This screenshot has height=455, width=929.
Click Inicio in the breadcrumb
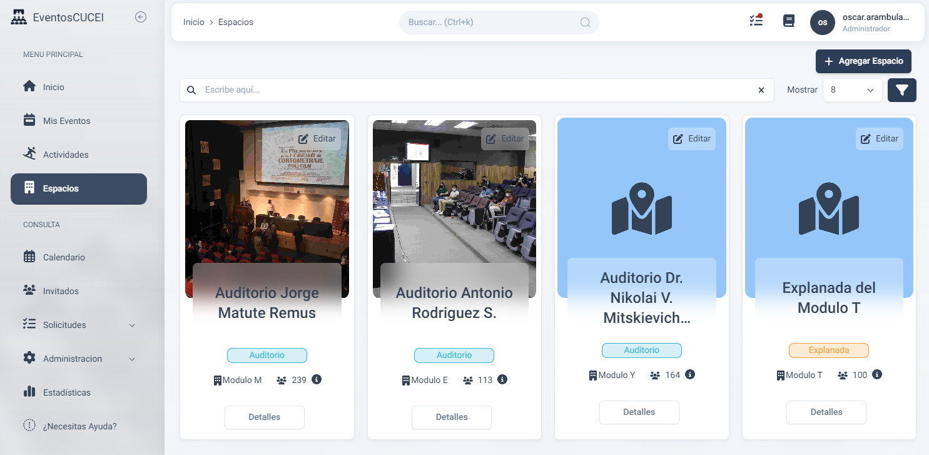click(193, 22)
